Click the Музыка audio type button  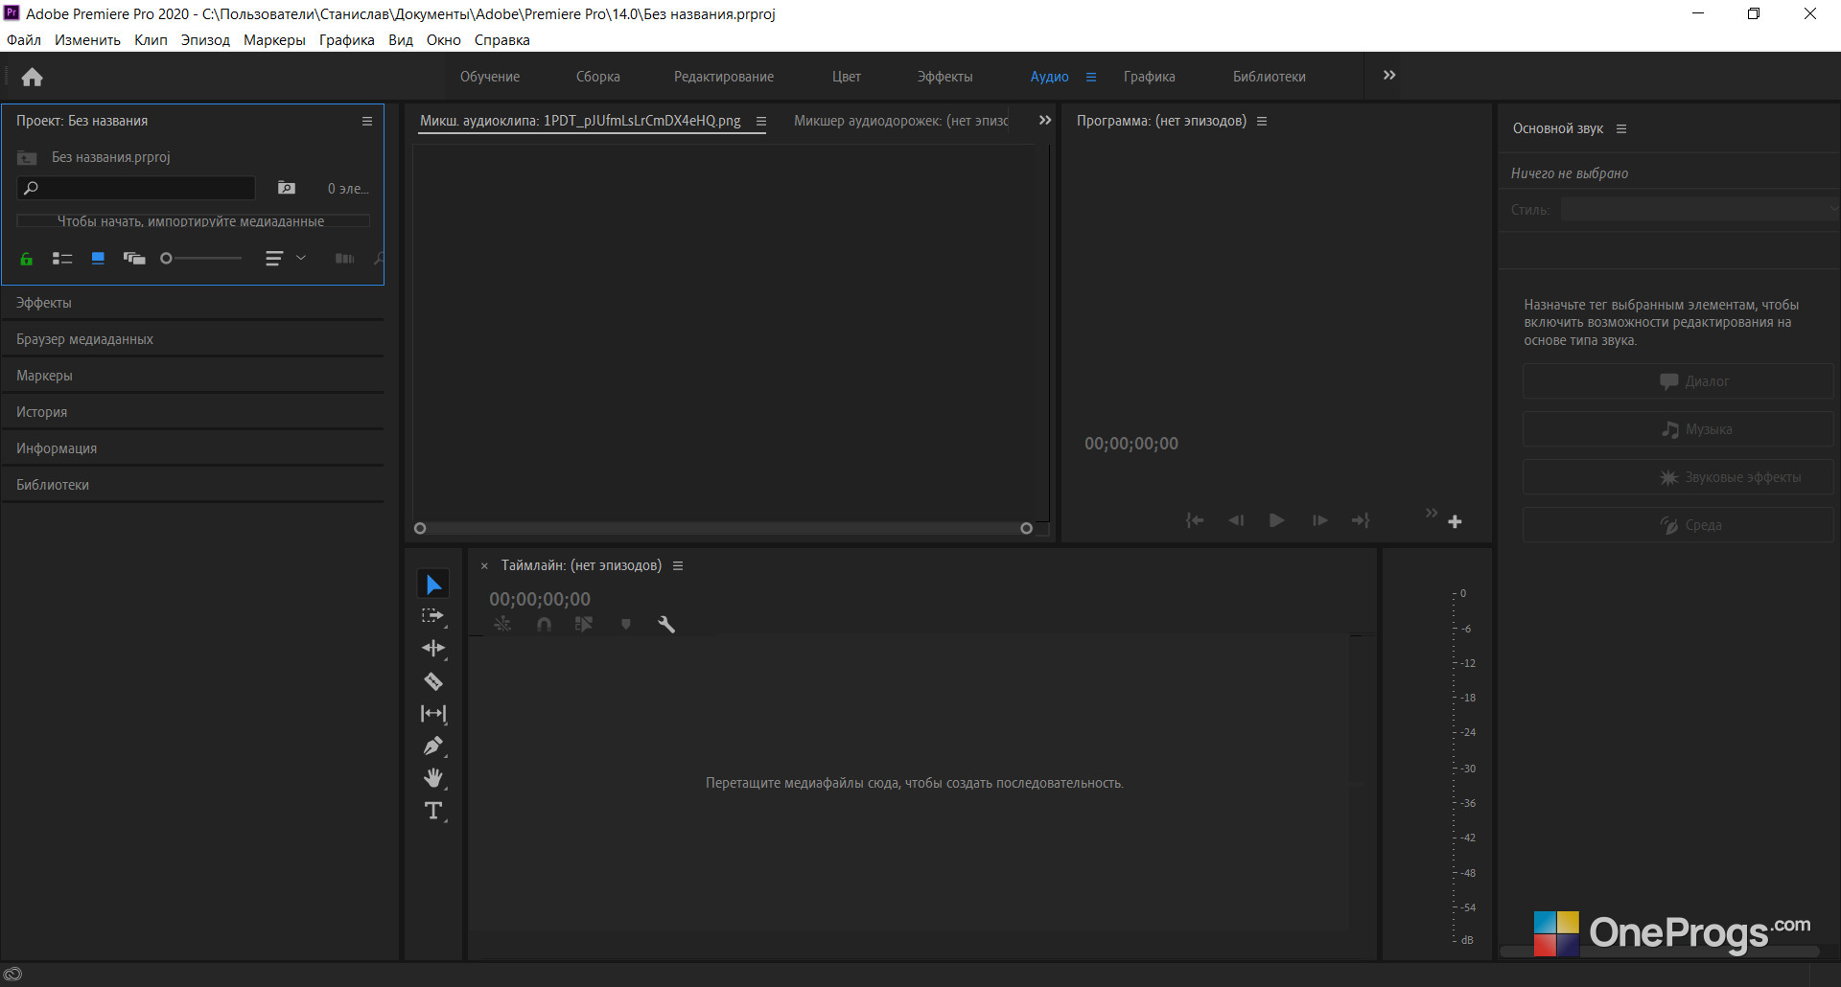coord(1678,429)
